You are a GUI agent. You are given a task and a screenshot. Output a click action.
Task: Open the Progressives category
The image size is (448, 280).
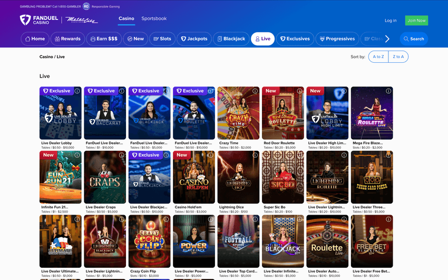(x=337, y=38)
